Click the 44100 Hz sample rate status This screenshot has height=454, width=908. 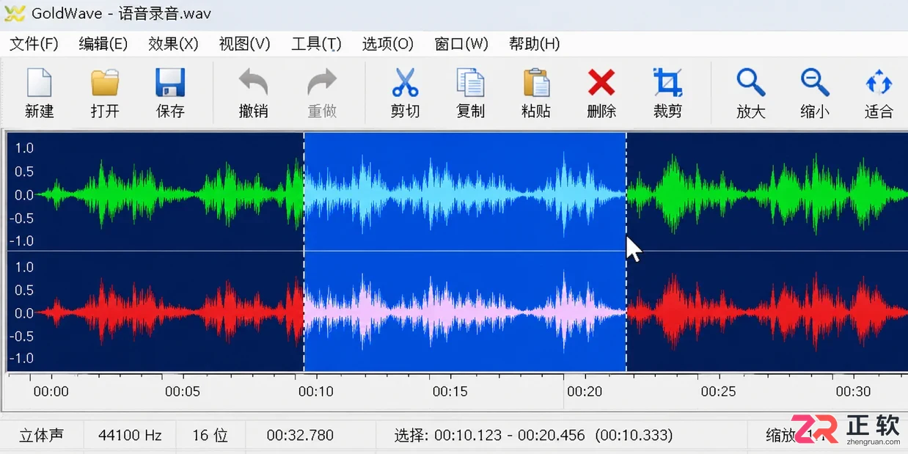coord(130,436)
